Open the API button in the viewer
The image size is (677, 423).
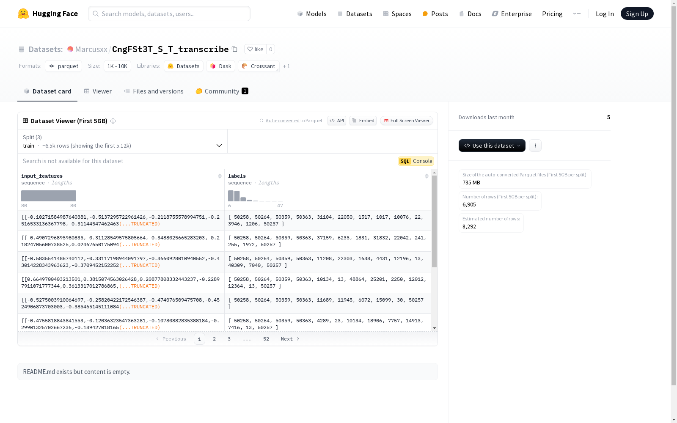click(337, 121)
